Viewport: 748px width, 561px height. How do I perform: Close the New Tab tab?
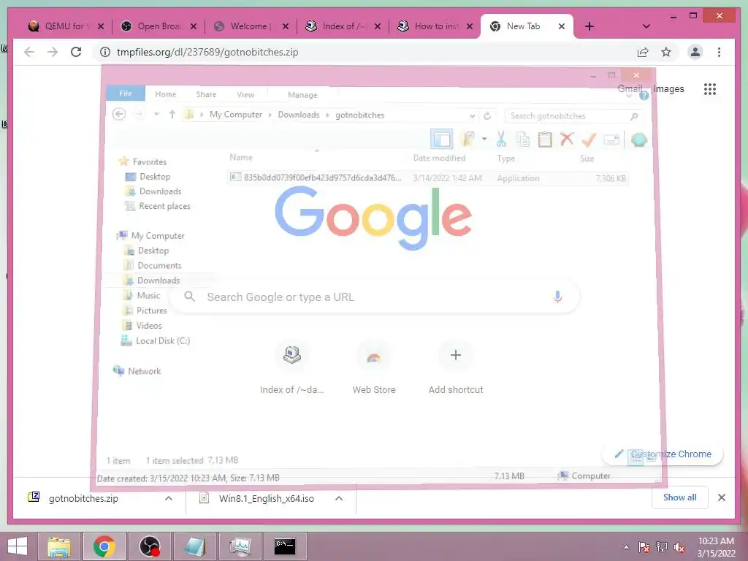click(562, 26)
